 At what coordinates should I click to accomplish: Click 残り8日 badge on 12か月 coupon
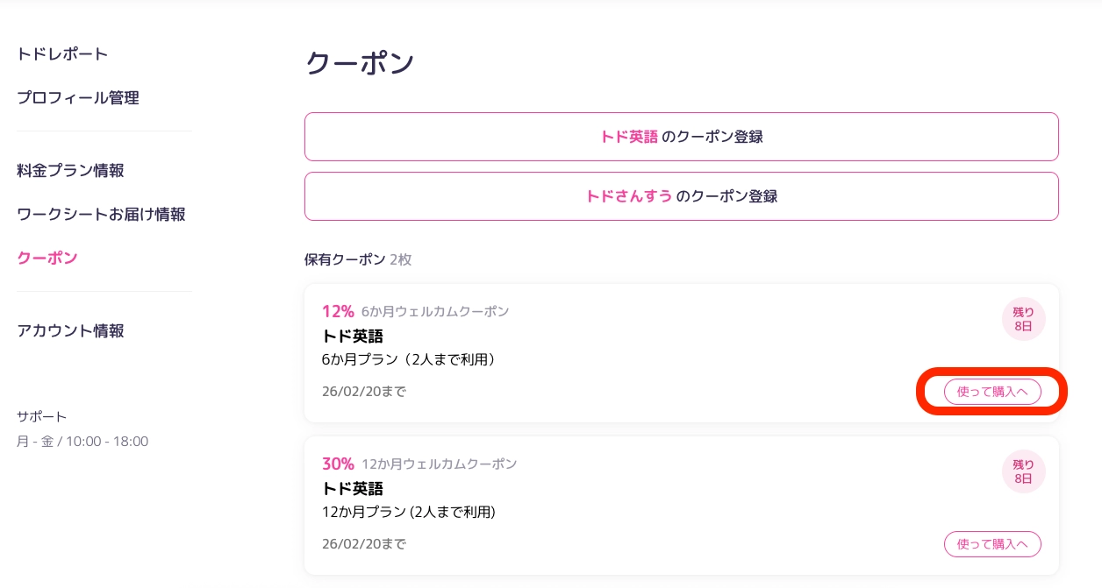point(1023,471)
